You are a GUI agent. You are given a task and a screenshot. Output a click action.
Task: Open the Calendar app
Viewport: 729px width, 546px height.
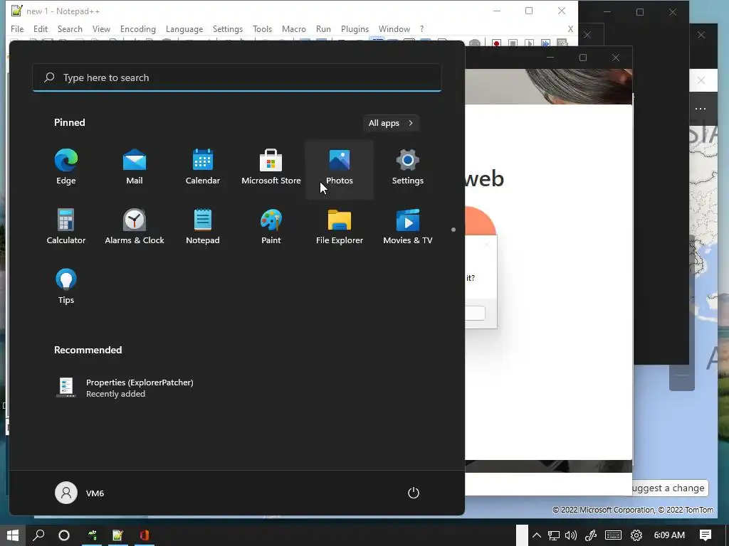tap(203, 167)
